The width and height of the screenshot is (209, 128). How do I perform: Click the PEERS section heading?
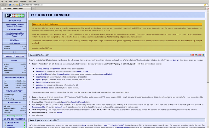coord(14,61)
